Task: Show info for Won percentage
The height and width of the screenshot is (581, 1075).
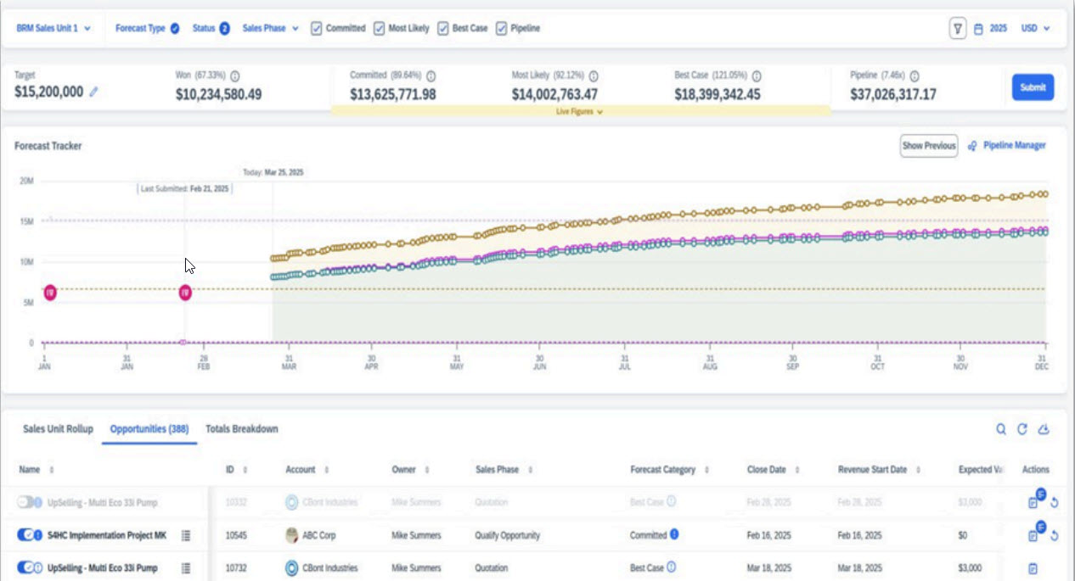Action: [x=234, y=75]
